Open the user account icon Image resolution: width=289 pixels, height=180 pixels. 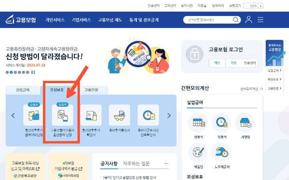coord(248,20)
